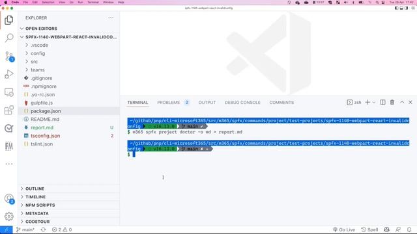The height and width of the screenshot is (234, 417).
Task: Open macOS Spotlight search icon
Action: 377,2
